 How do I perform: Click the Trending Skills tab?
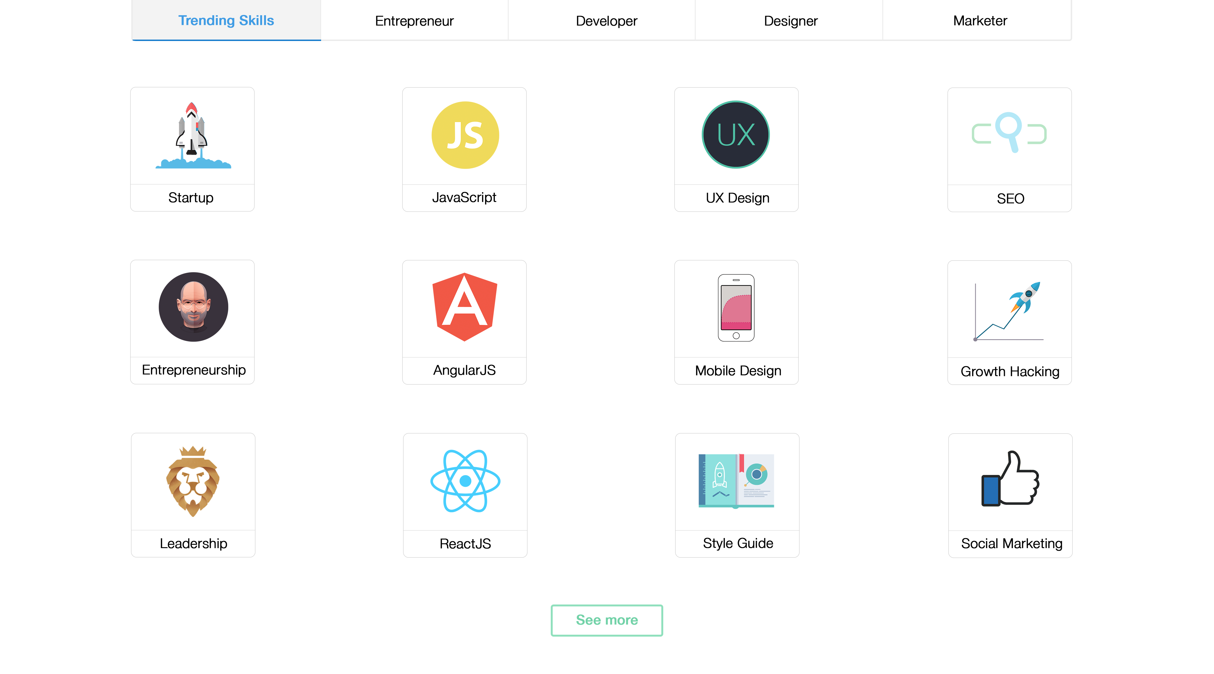click(226, 21)
